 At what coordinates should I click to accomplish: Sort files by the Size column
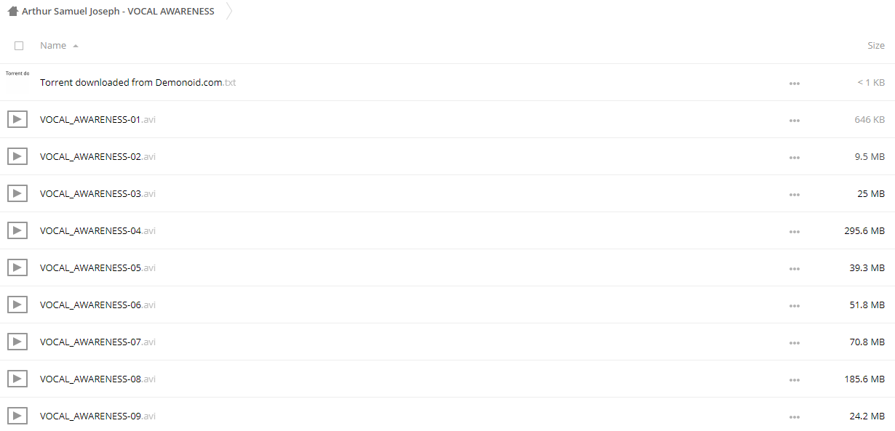pyautogui.click(x=876, y=45)
